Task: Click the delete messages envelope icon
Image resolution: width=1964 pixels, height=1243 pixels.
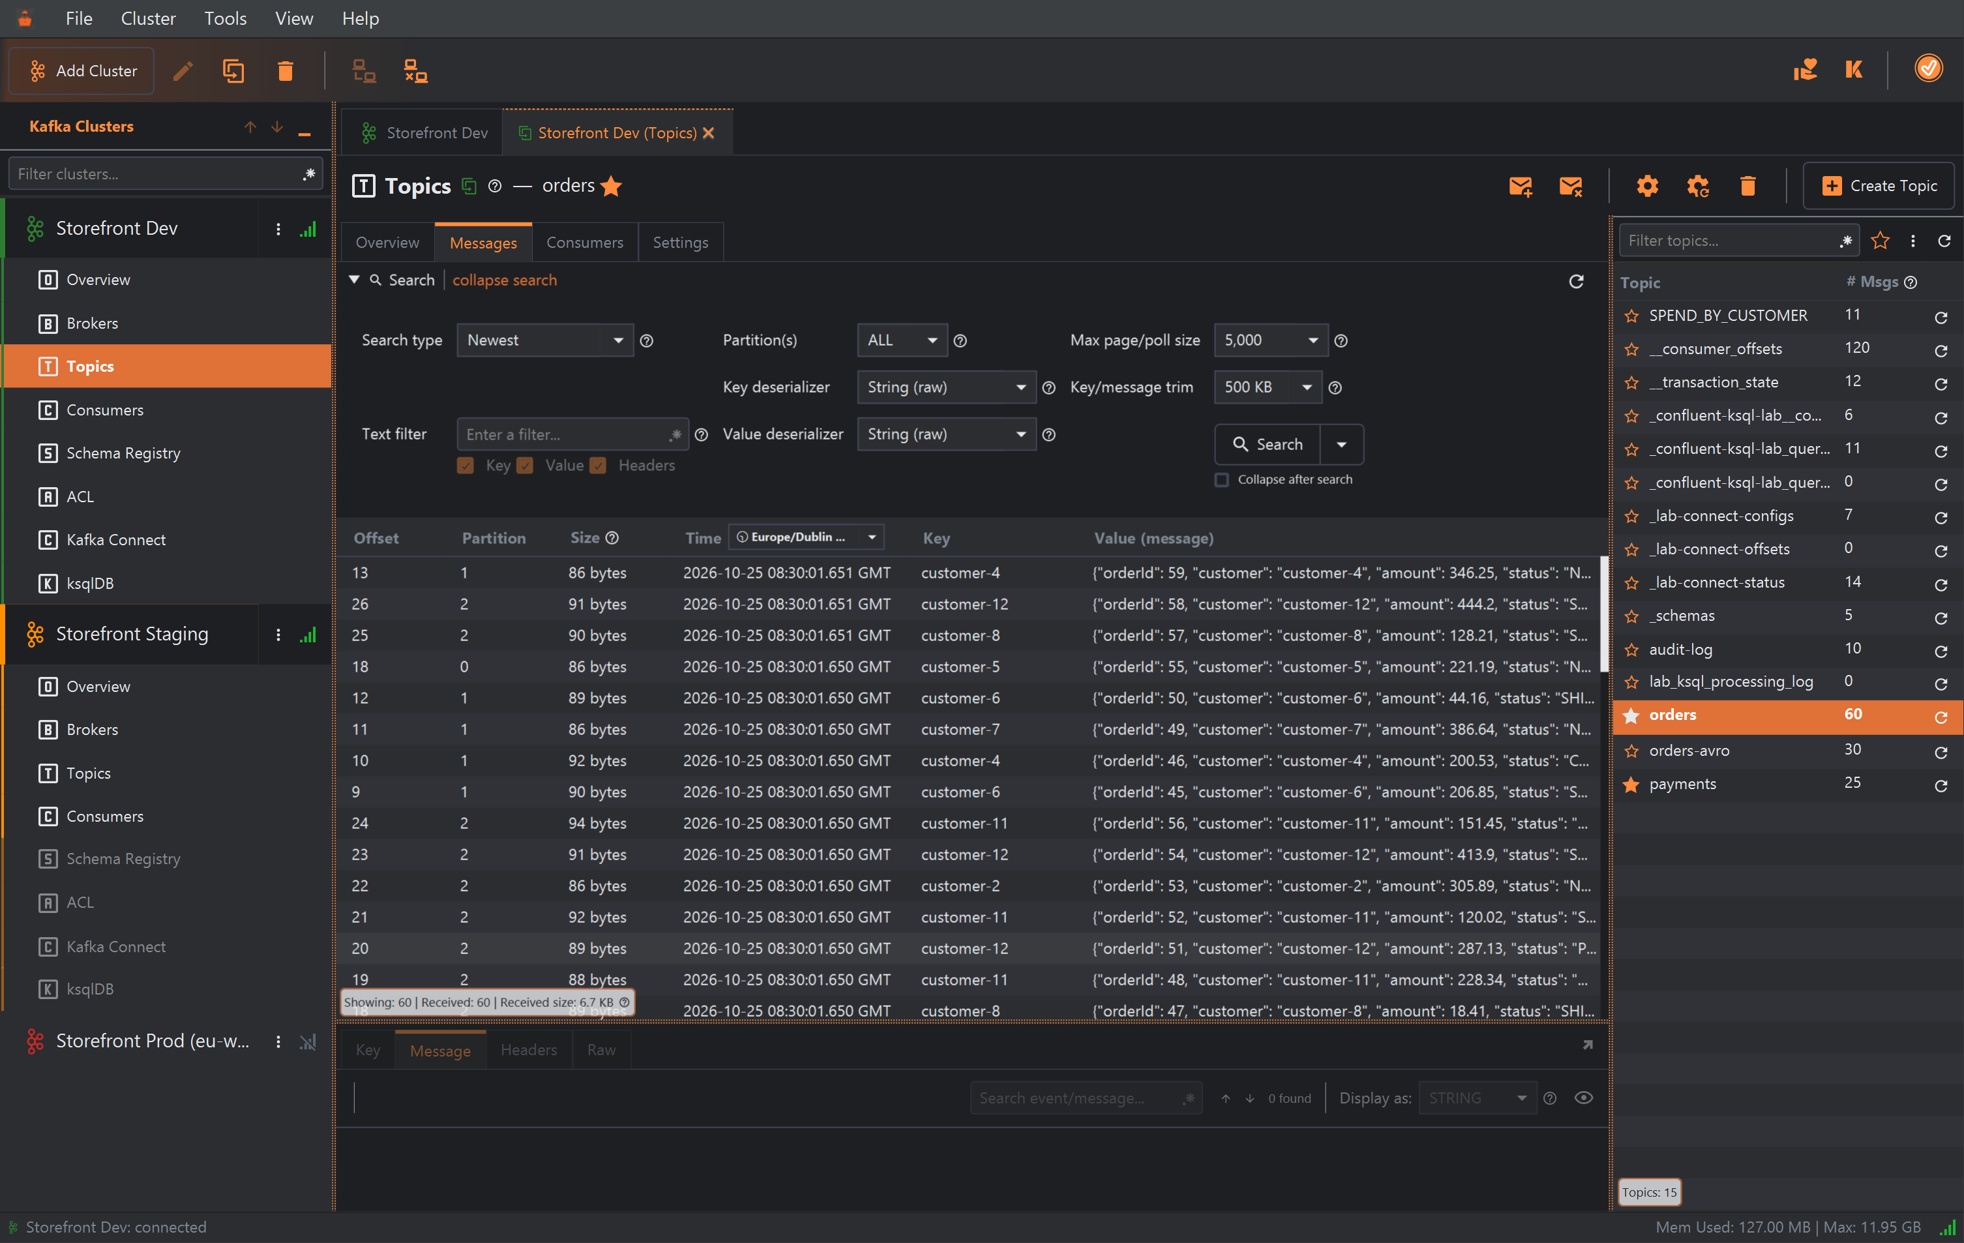Action: tap(1570, 186)
